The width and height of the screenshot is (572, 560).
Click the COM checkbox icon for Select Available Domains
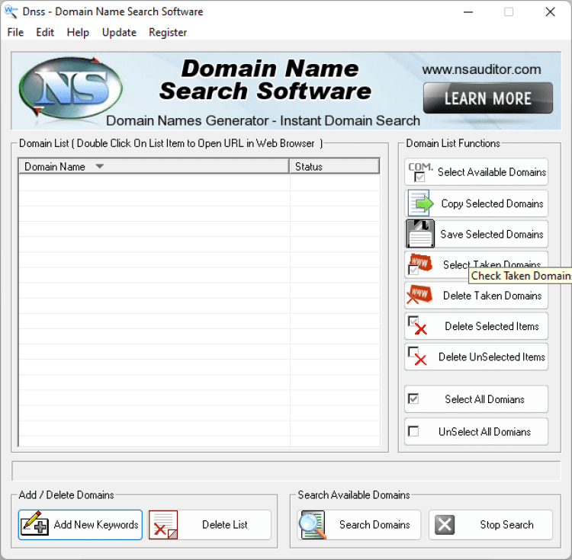[420, 172]
